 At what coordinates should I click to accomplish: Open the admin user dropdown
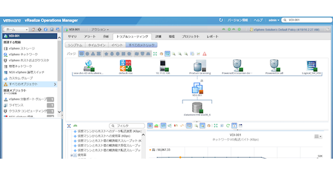pyautogui.click(x=274, y=20)
